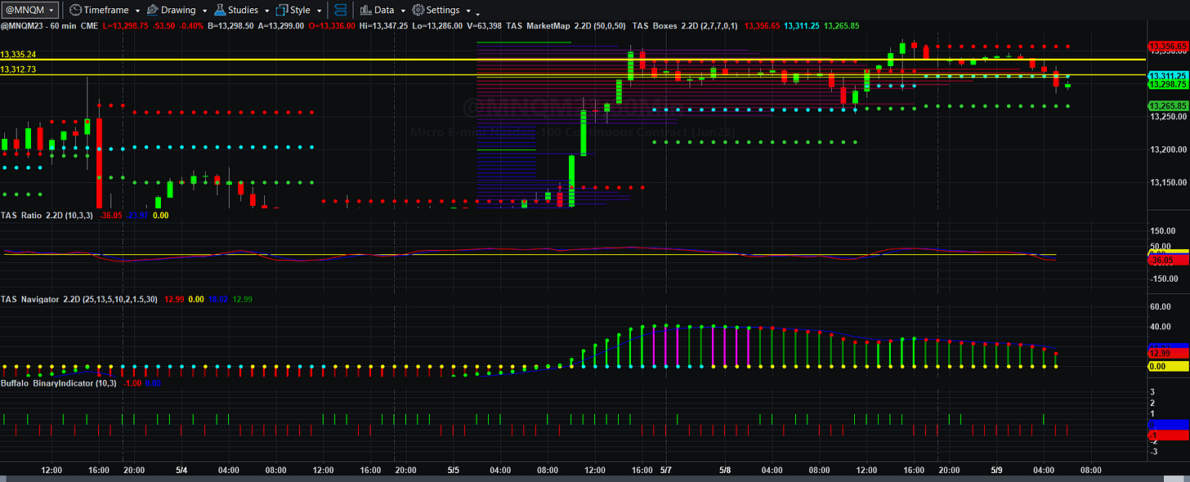
Task: Open the @MNQM symbol dropdown
Action: coord(30,11)
